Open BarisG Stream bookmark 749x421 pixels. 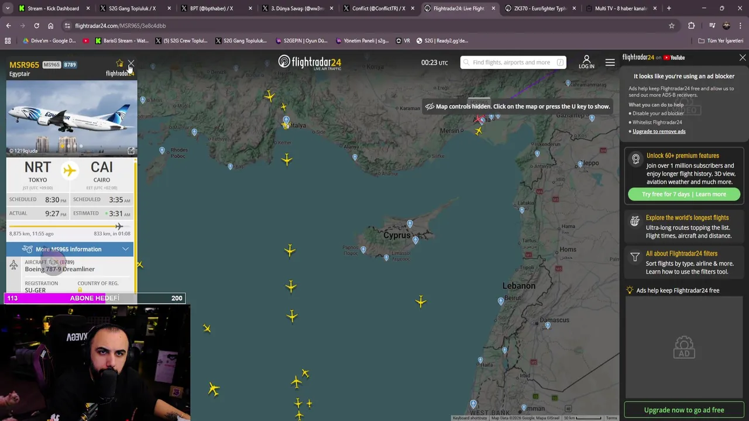point(121,41)
